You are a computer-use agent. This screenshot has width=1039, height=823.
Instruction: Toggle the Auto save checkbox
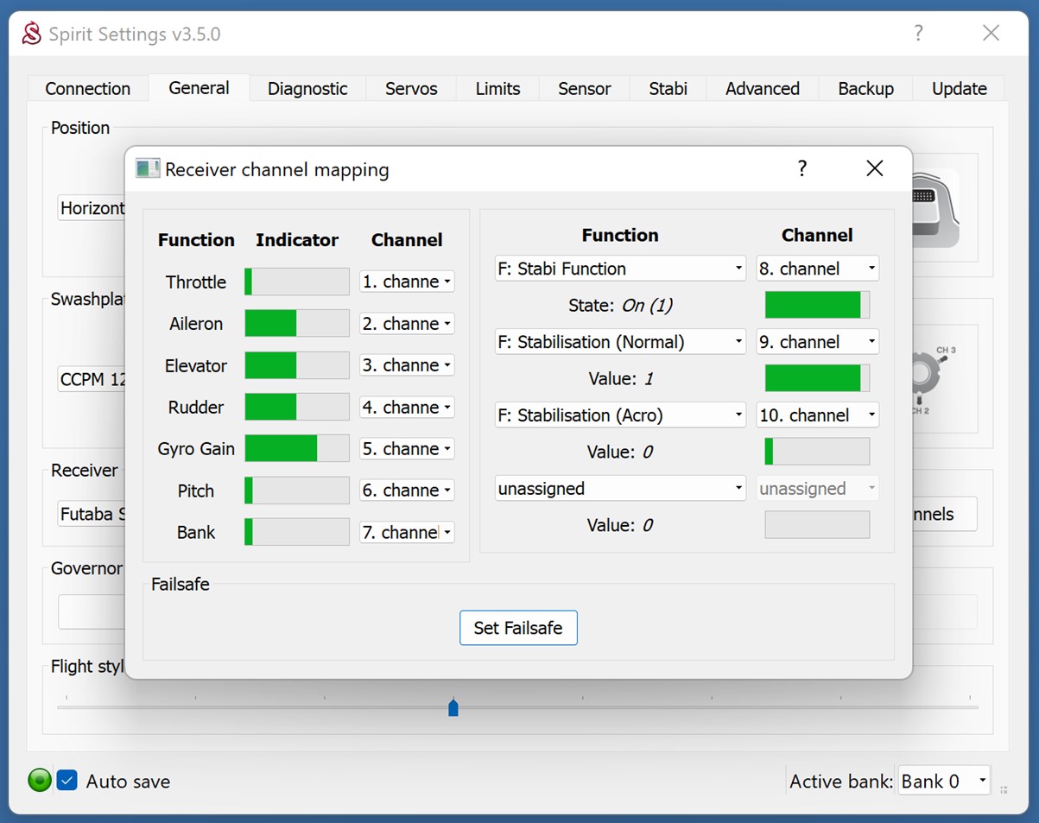[67, 781]
